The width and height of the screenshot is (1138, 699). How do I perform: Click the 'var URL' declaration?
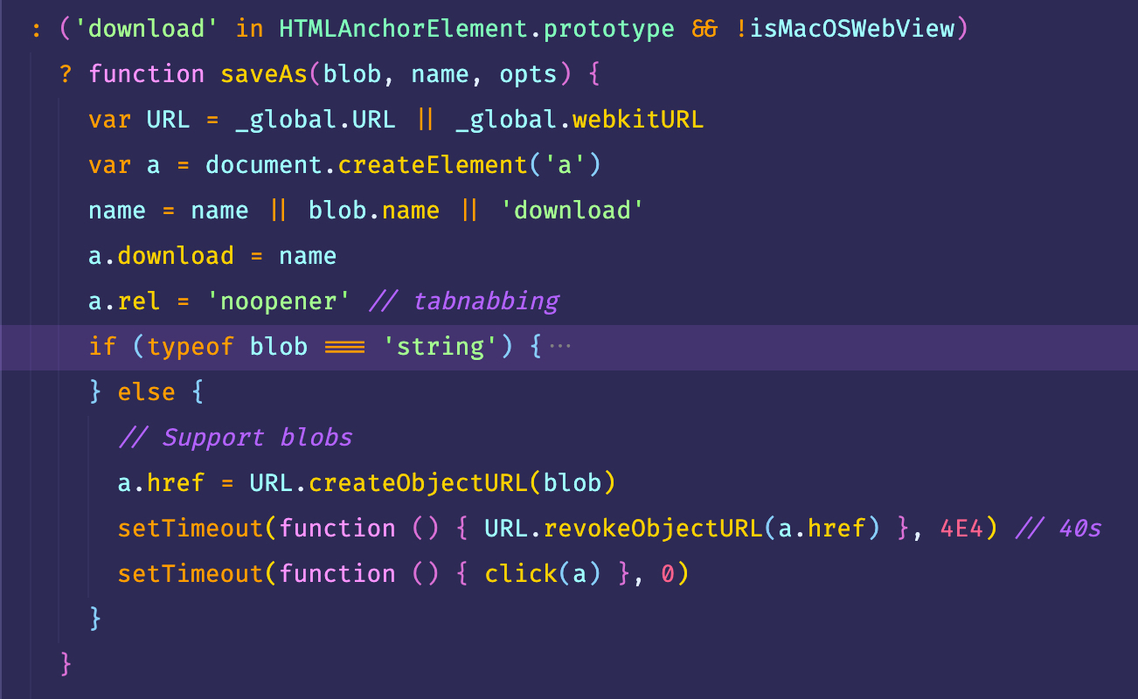(x=139, y=120)
